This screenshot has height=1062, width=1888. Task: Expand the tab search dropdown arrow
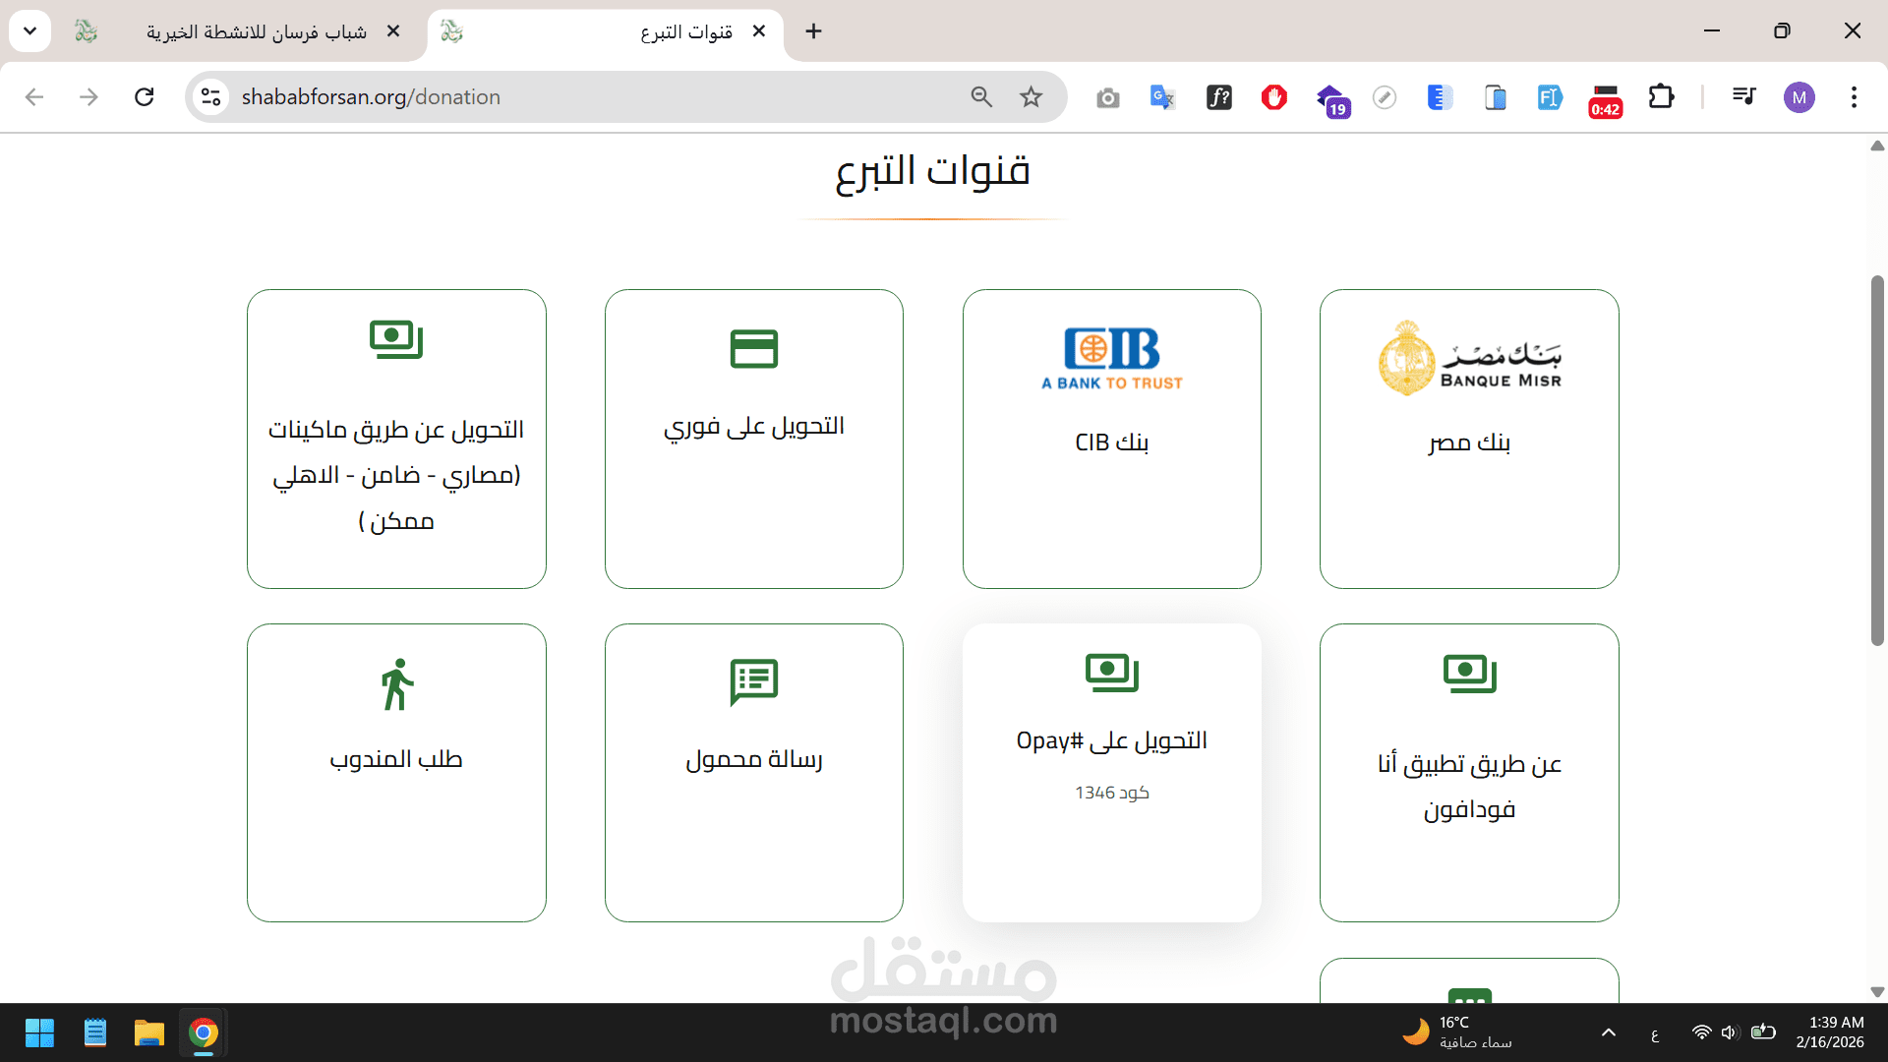30,31
